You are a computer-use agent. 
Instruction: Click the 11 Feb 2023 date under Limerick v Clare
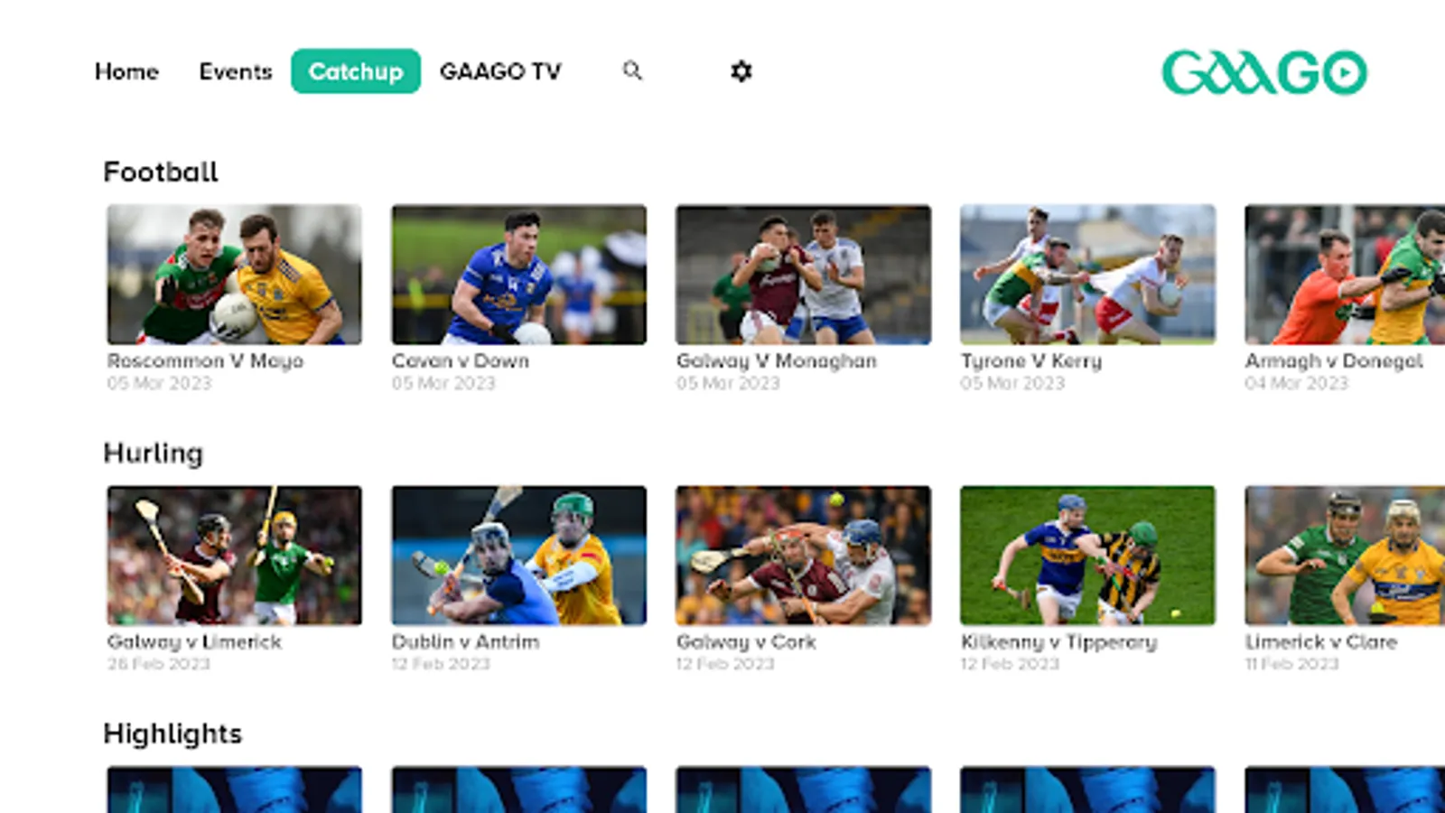[x=1291, y=664]
